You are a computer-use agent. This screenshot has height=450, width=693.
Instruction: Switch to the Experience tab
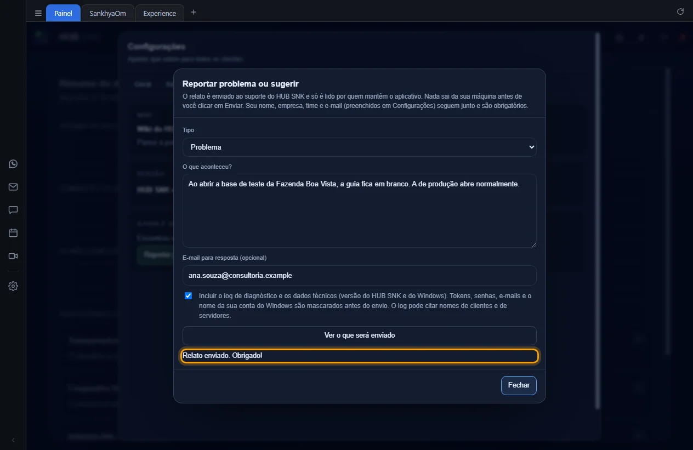click(160, 13)
